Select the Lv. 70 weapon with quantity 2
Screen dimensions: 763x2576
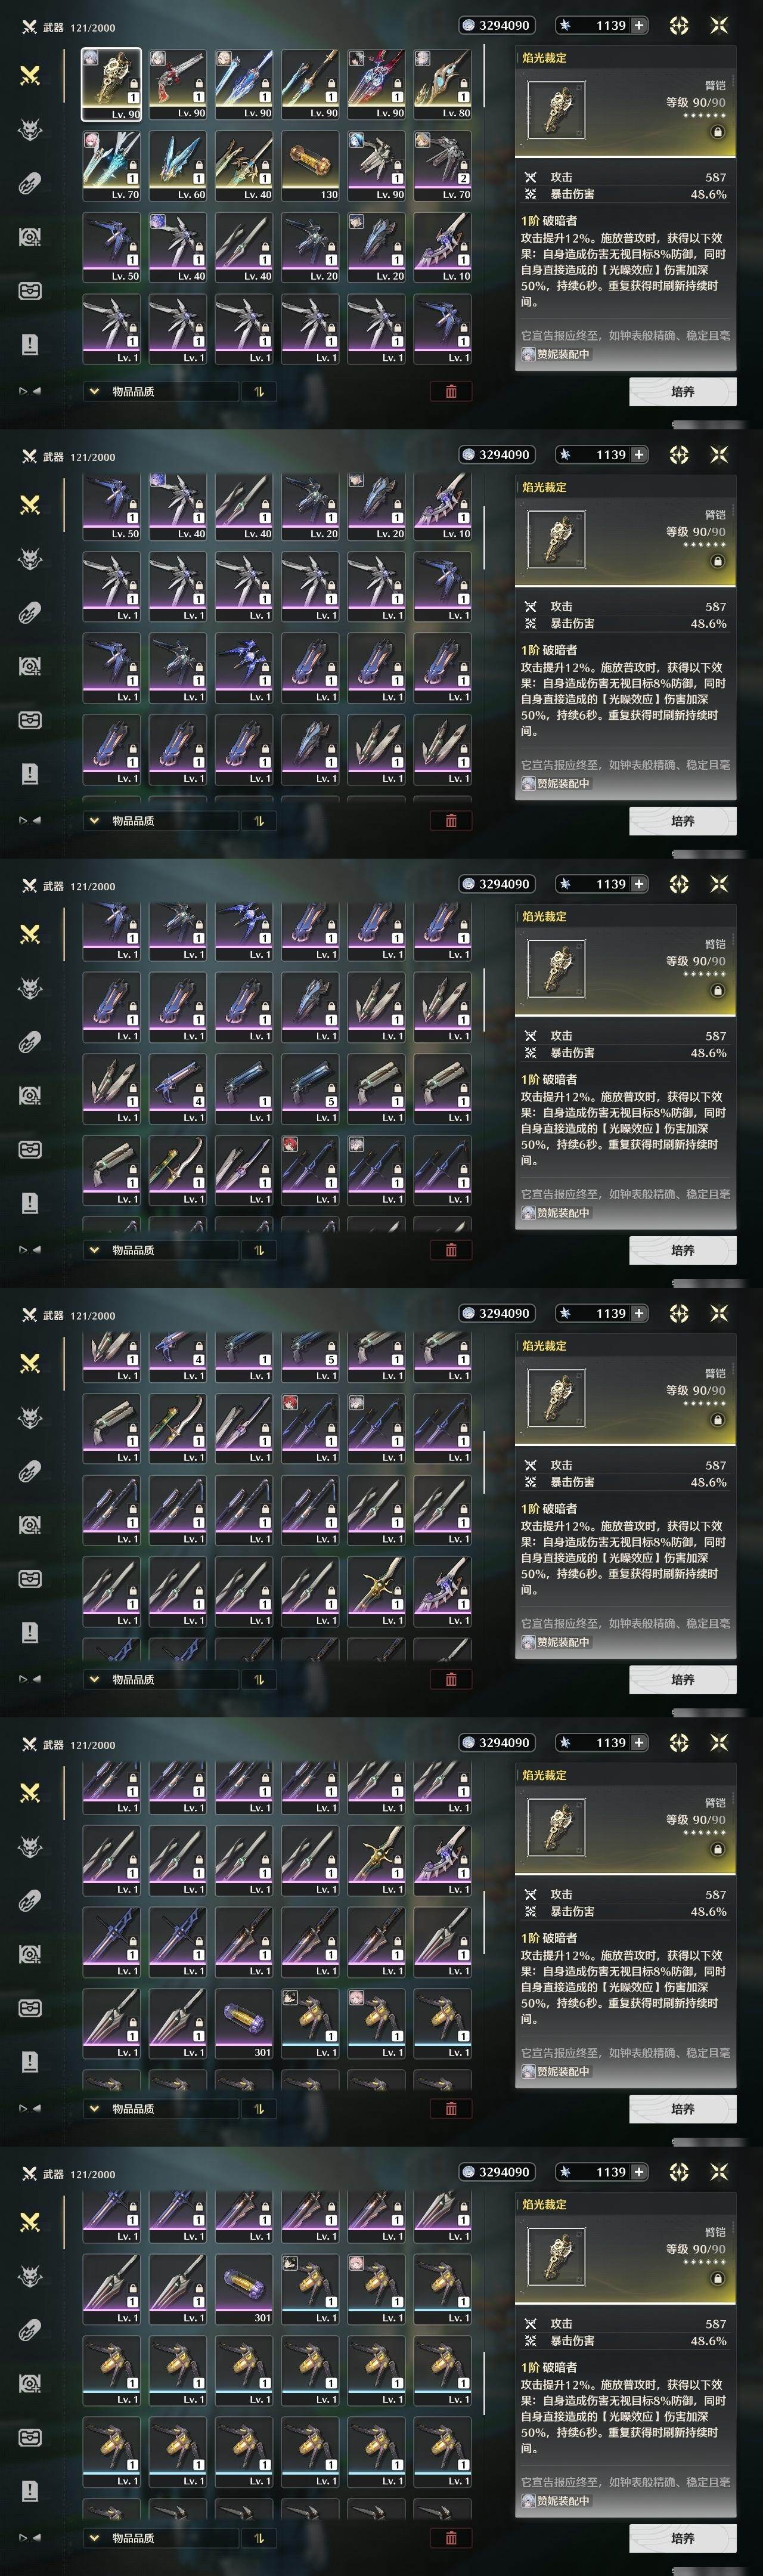pos(442,166)
